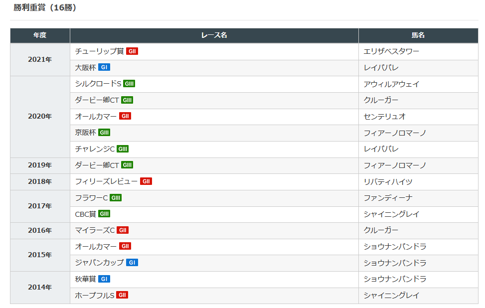Click the GII badge next to チューリップ賞

click(132, 51)
